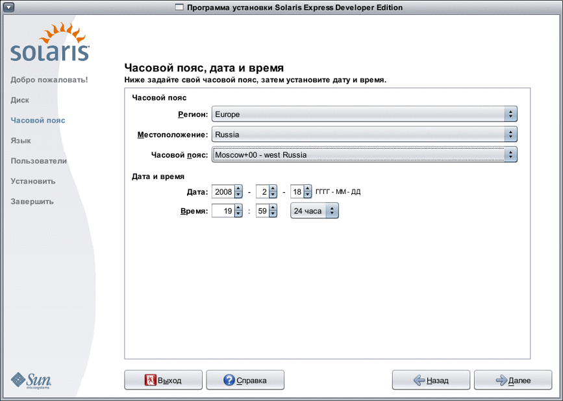
Task: Increase the month with up arrow
Action: (x=273, y=188)
